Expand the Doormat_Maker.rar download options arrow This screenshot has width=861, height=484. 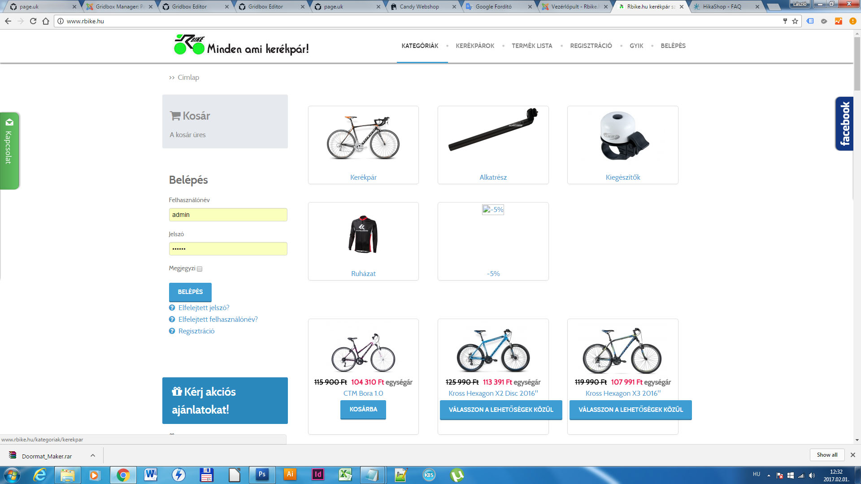pyautogui.click(x=93, y=455)
